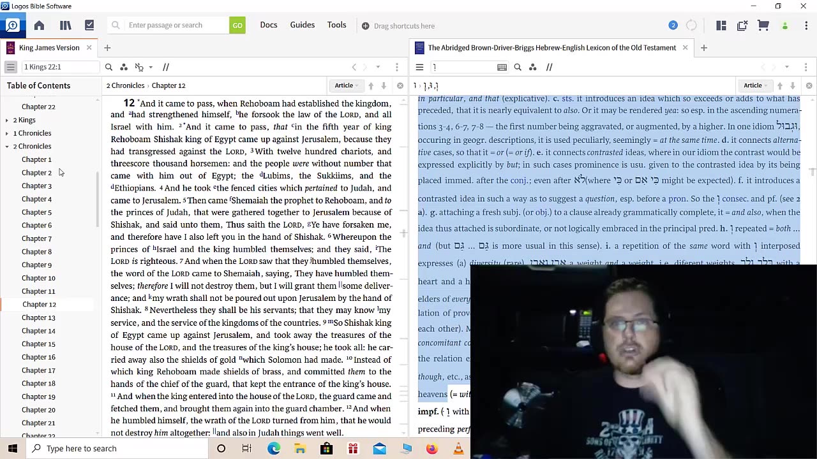Toggle the KJV table of contents pane
817x459 pixels.
click(x=11, y=67)
